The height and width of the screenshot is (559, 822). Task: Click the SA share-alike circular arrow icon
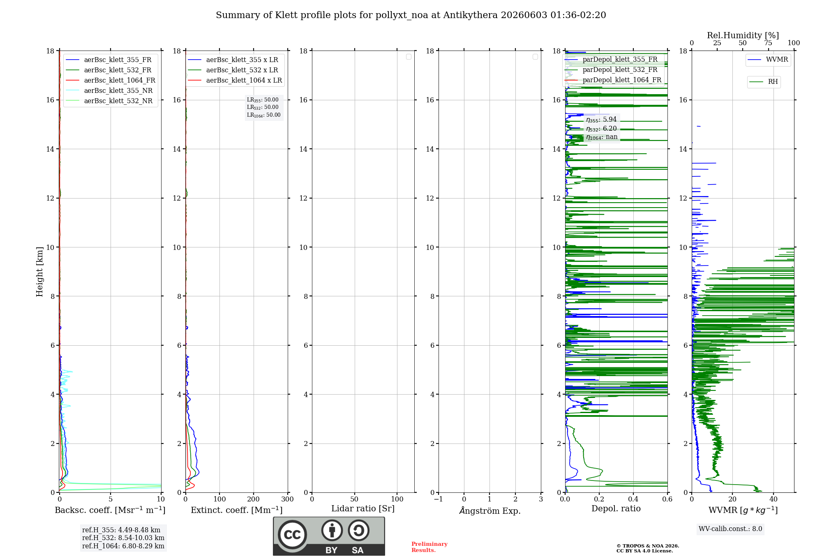pos(358,530)
